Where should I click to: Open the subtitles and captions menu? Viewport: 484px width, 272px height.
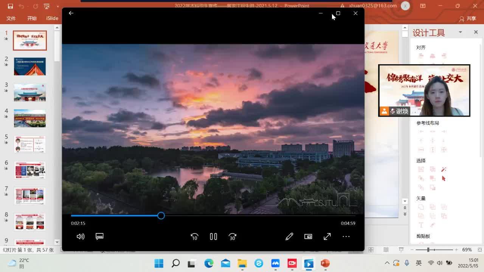(99, 236)
